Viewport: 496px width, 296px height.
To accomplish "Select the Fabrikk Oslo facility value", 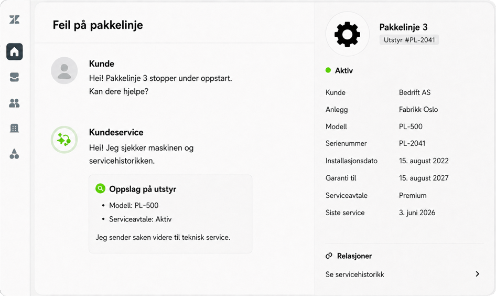I will pos(418,110).
